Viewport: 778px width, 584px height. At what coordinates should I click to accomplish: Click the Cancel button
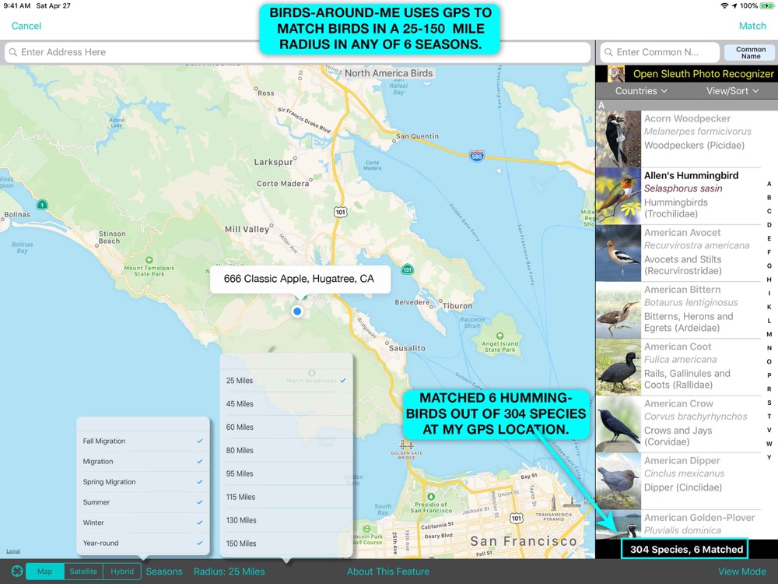(x=26, y=26)
